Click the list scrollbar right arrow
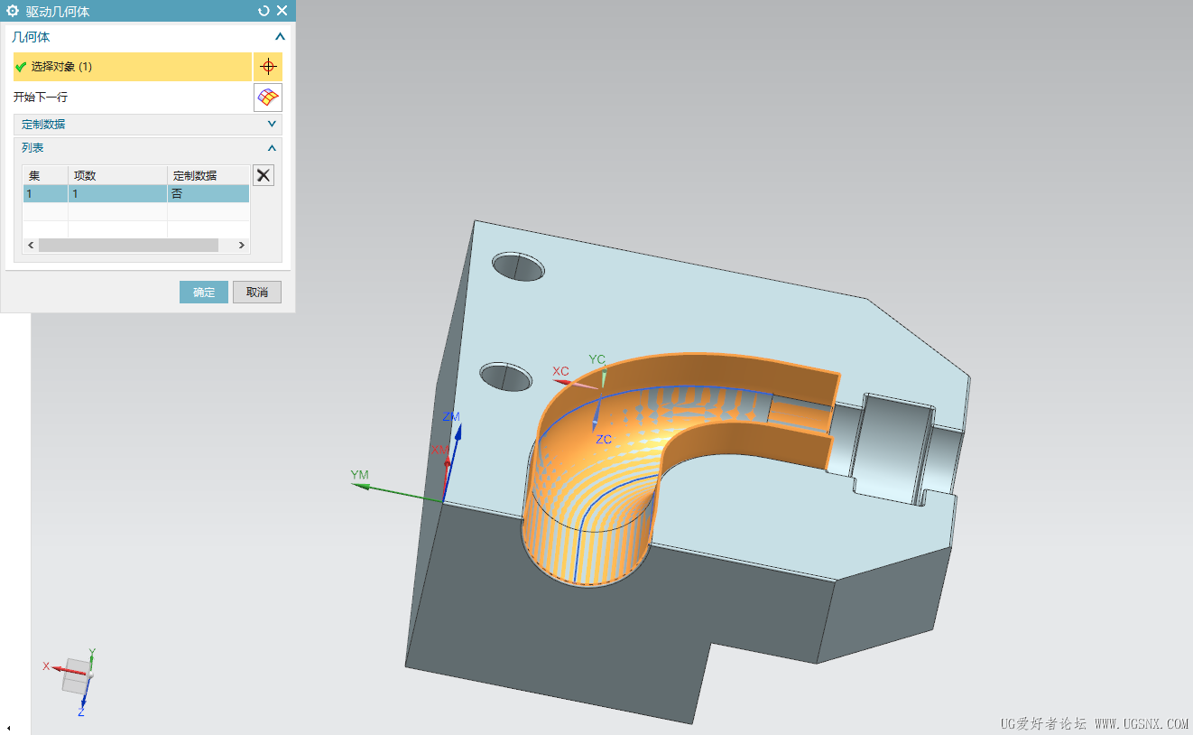Viewport: 1193px width, 735px height. click(x=242, y=246)
